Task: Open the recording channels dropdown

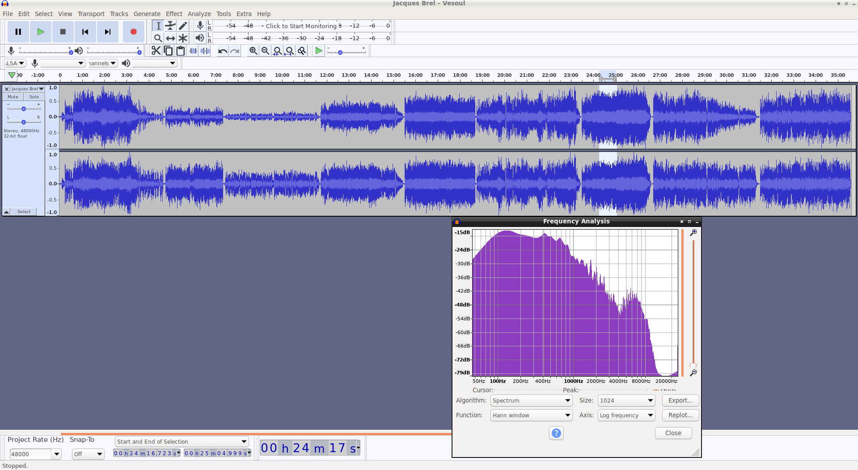Action: tap(102, 63)
